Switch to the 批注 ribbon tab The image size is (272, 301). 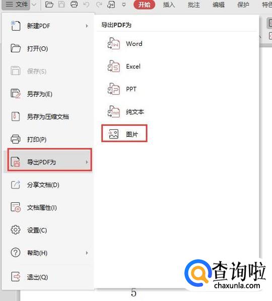pos(193,5)
